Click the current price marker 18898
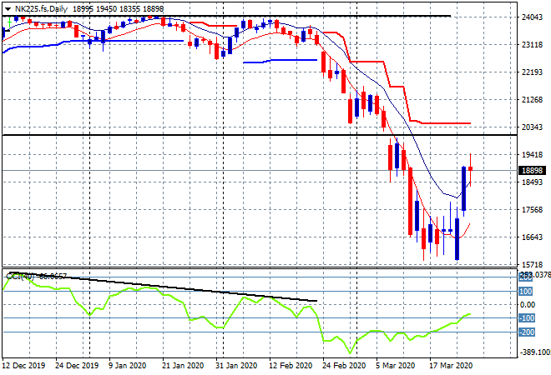The image size is (551, 375). [x=533, y=171]
